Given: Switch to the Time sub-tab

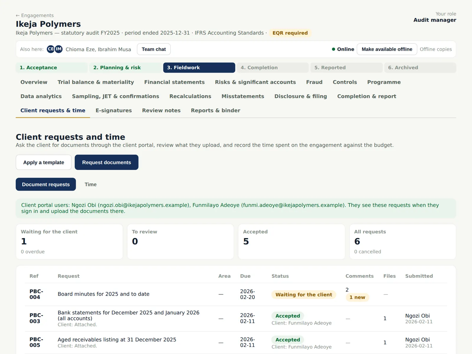Looking at the screenshot, I should [x=91, y=184].
